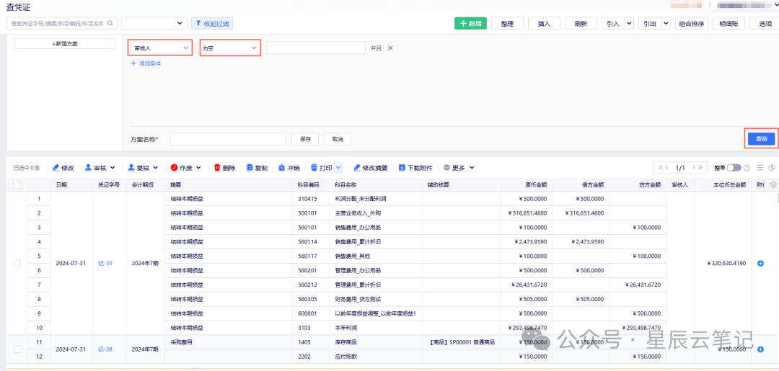Open the column settings gear icon

[773, 184]
